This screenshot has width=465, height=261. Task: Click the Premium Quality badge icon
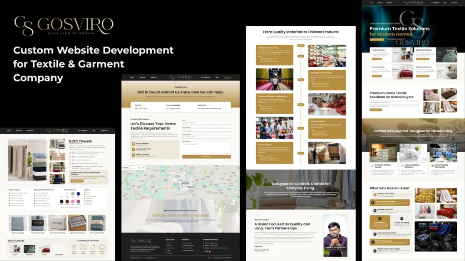74,247
